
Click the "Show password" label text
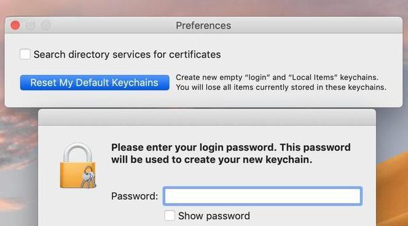[x=214, y=216]
